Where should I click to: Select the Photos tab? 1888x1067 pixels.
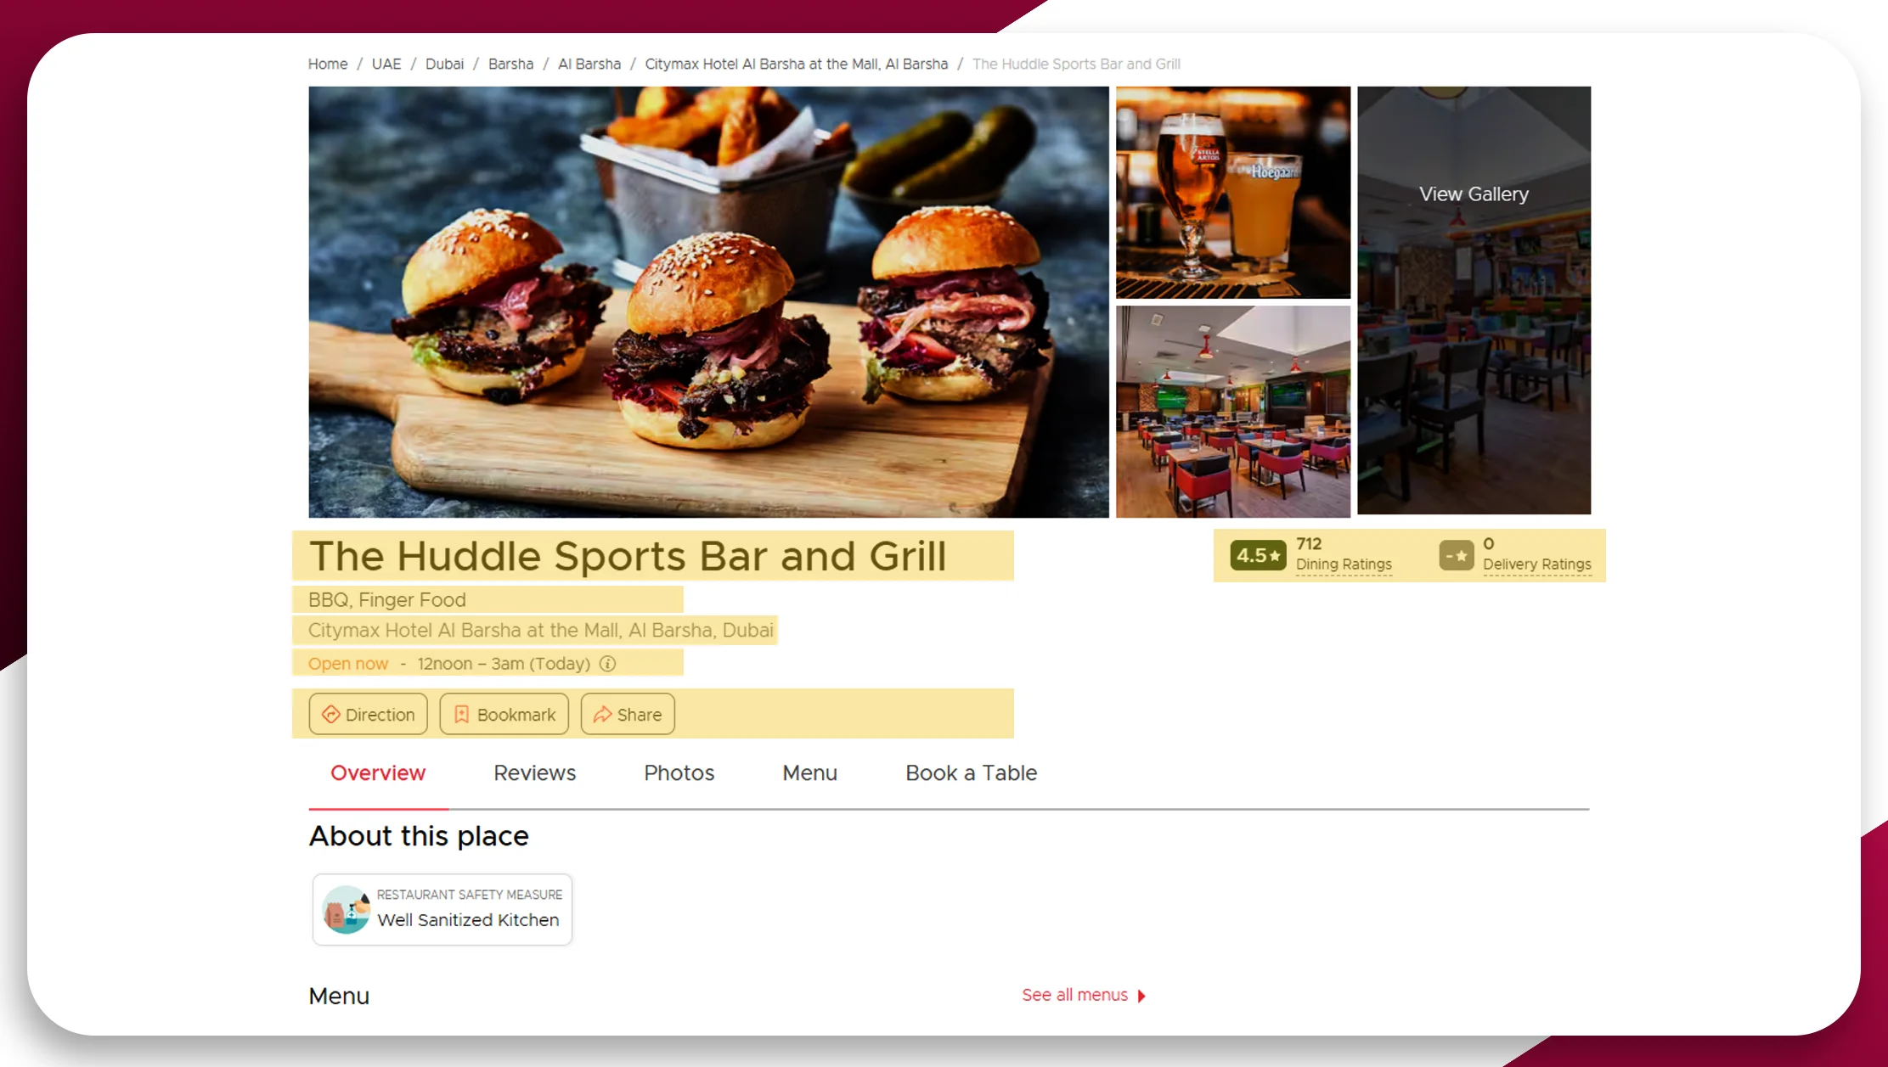pyautogui.click(x=679, y=772)
